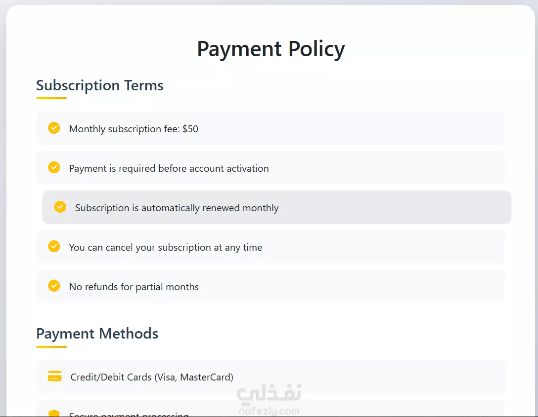538x417 pixels.
Task: Click the Payment Methods section heading
Action: 97,334
